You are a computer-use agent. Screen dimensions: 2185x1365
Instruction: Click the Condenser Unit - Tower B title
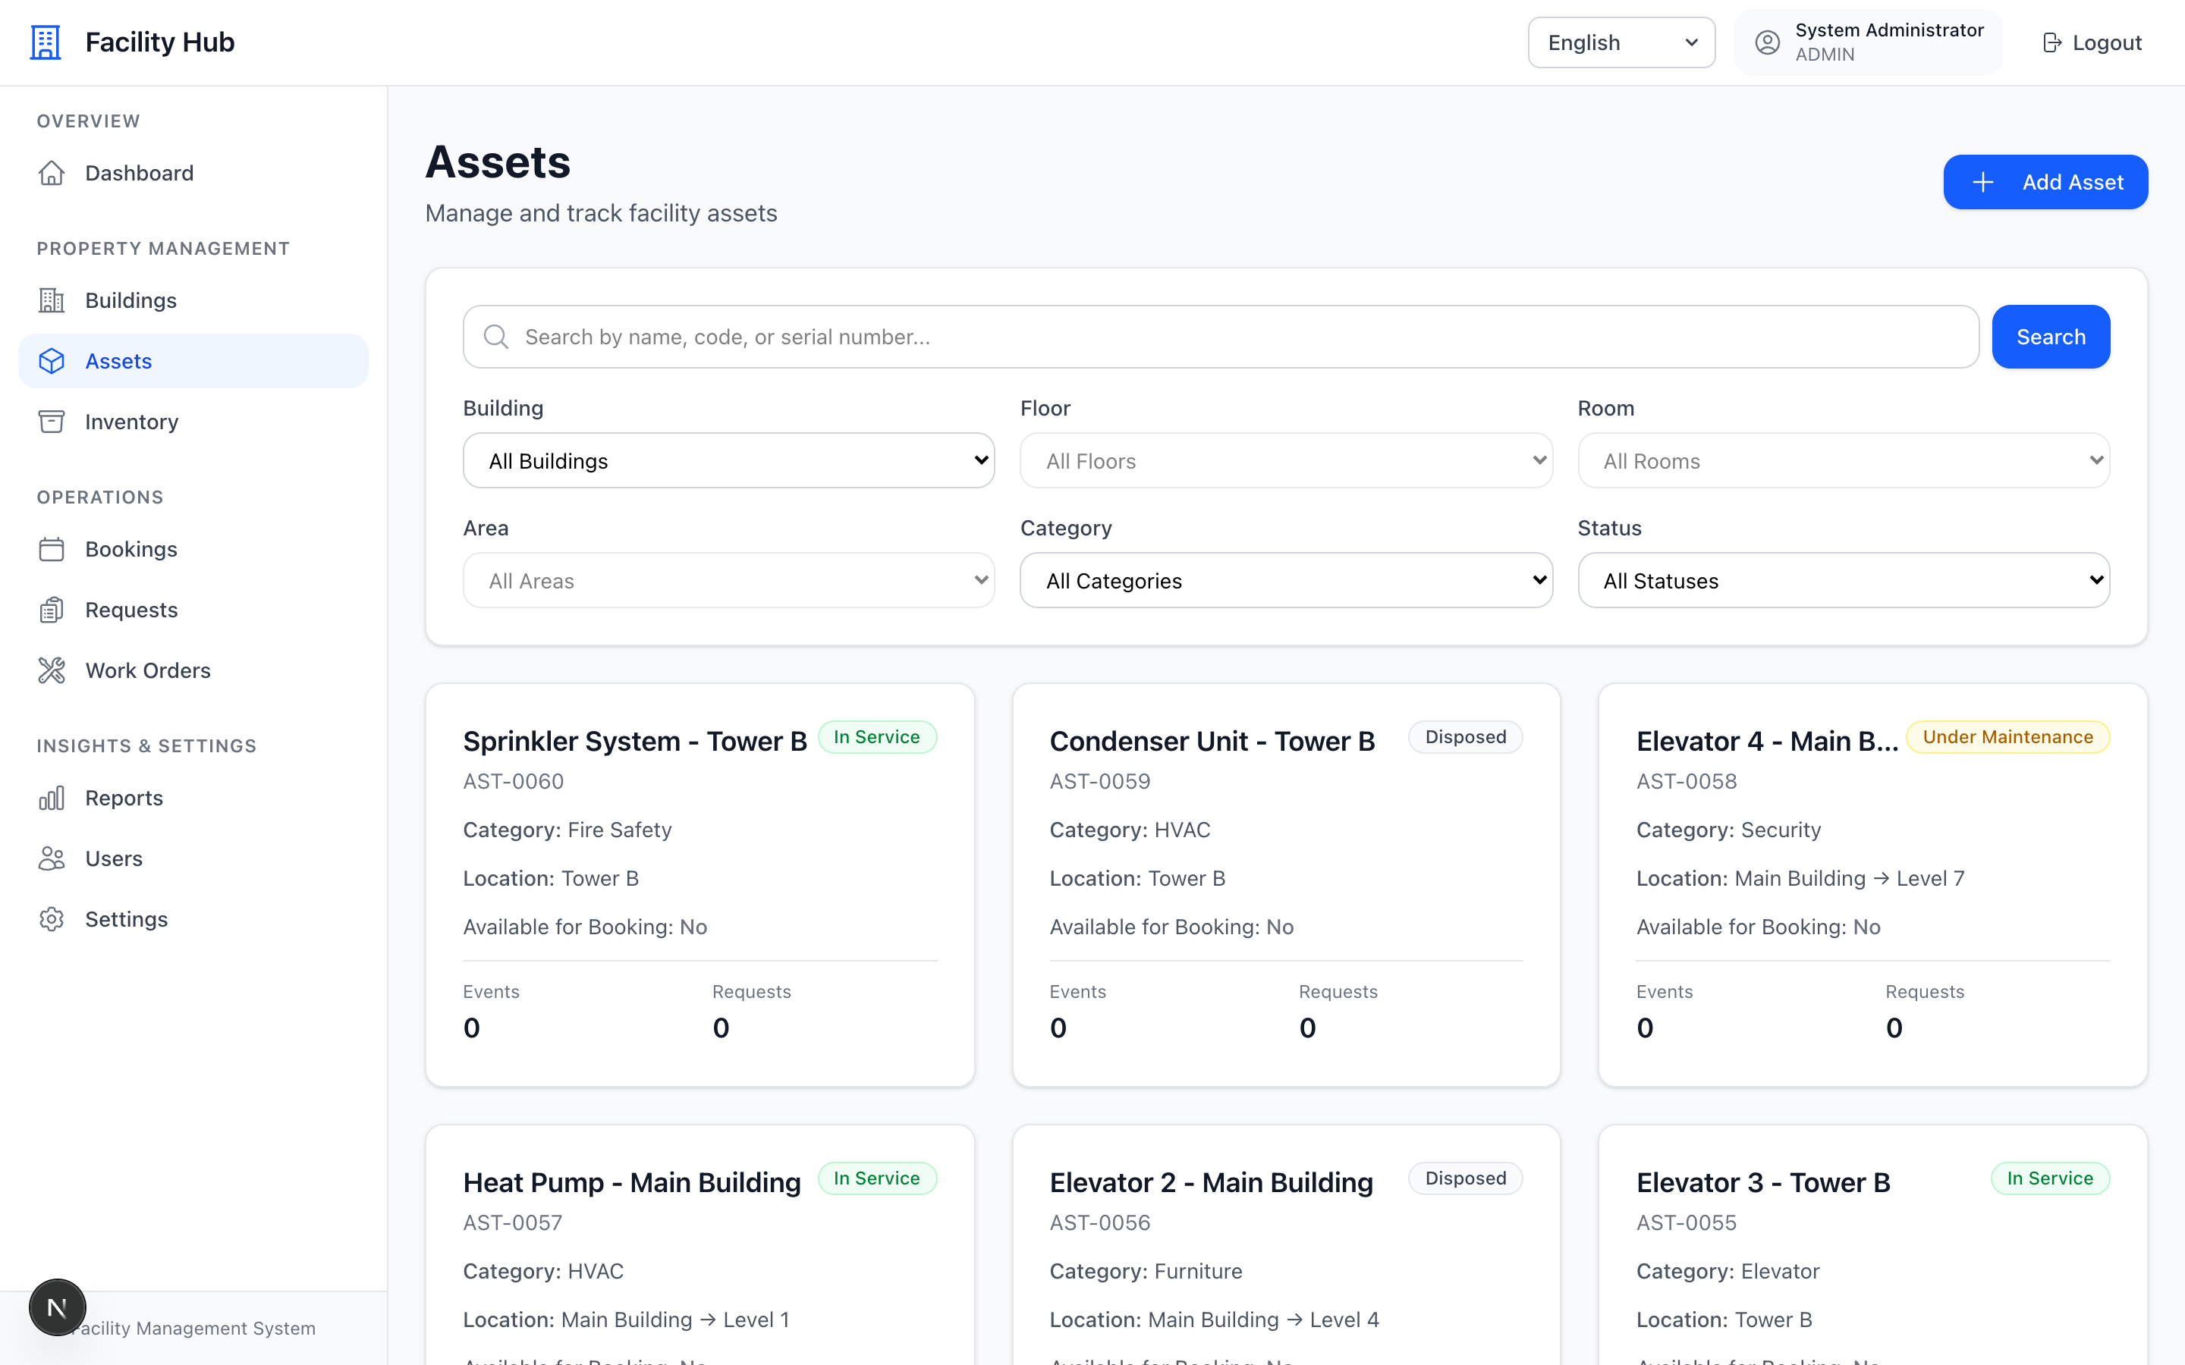point(1212,741)
